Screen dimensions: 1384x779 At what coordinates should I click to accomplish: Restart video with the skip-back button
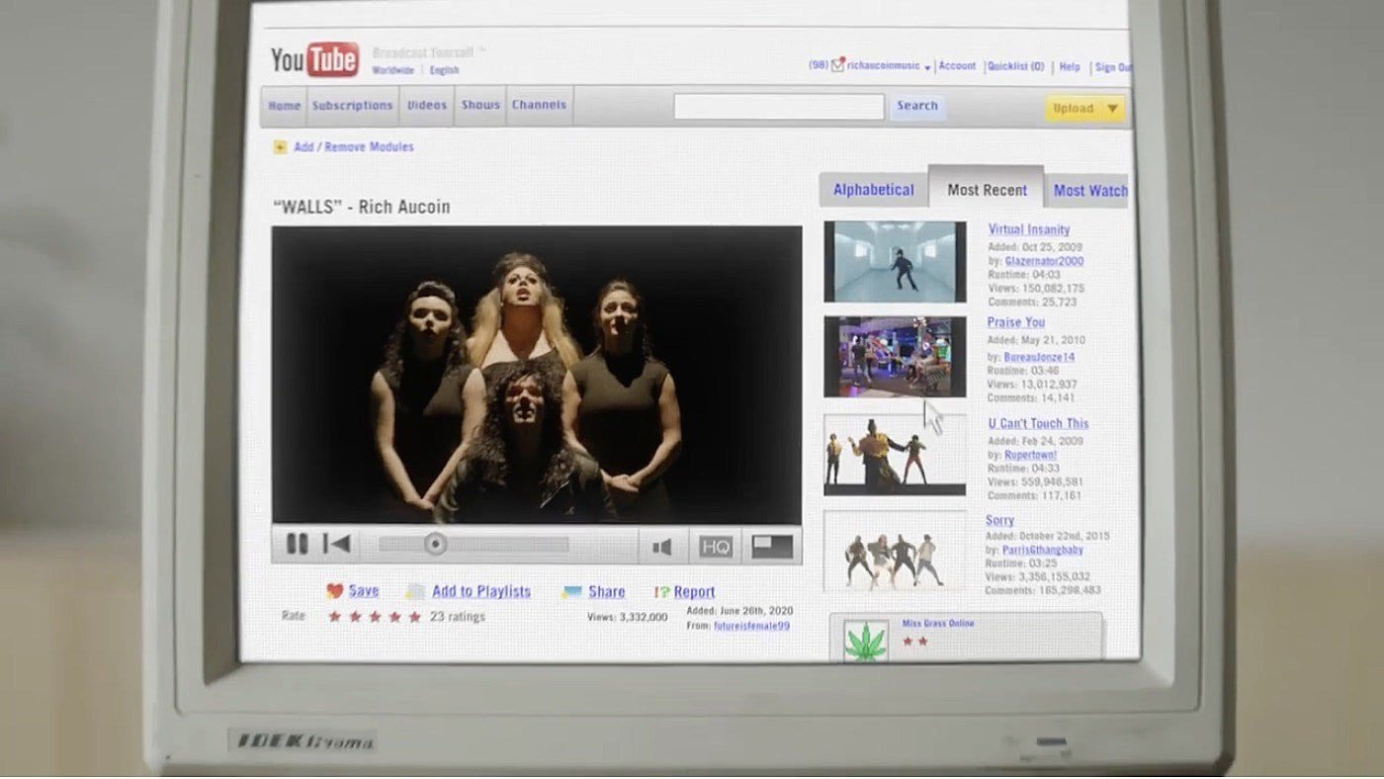[x=336, y=544]
